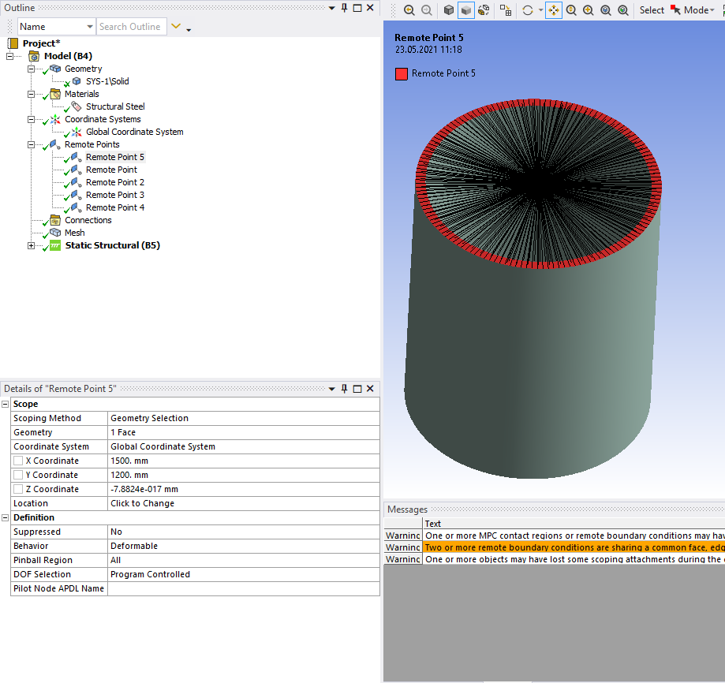The image size is (725, 683).
Task: Collapse the Remote Points tree branch
Action: coord(32,144)
